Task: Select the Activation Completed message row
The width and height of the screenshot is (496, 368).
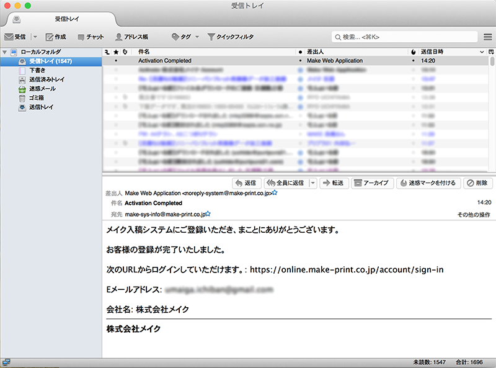Action: point(296,61)
